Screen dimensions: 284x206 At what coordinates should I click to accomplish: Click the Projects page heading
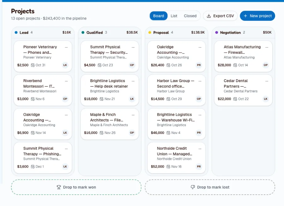click(x=23, y=11)
